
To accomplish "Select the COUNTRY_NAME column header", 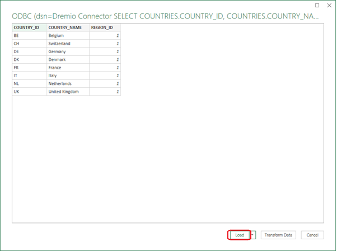I will 68,27.
